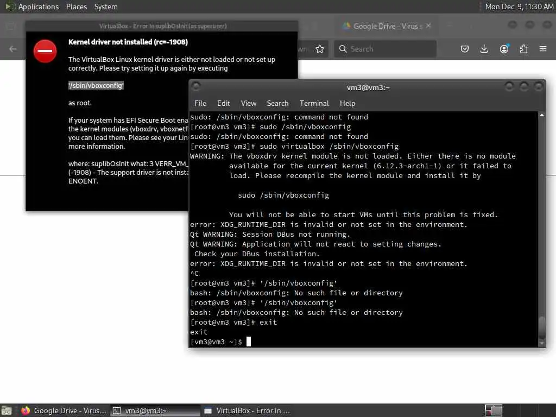This screenshot has height=417, width=556.
Task: Open terminal View menu
Action: pyautogui.click(x=248, y=103)
